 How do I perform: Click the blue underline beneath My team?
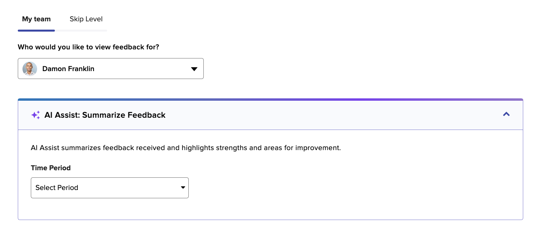(x=36, y=30)
